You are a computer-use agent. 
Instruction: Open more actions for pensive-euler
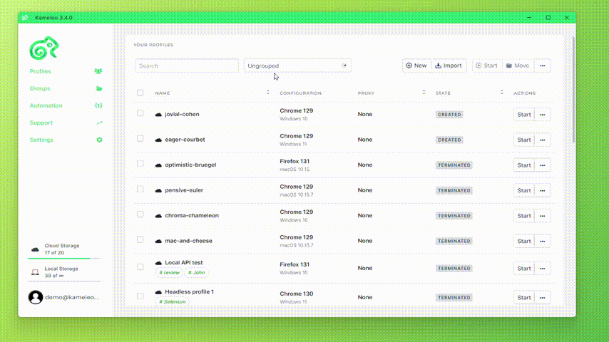pos(543,190)
